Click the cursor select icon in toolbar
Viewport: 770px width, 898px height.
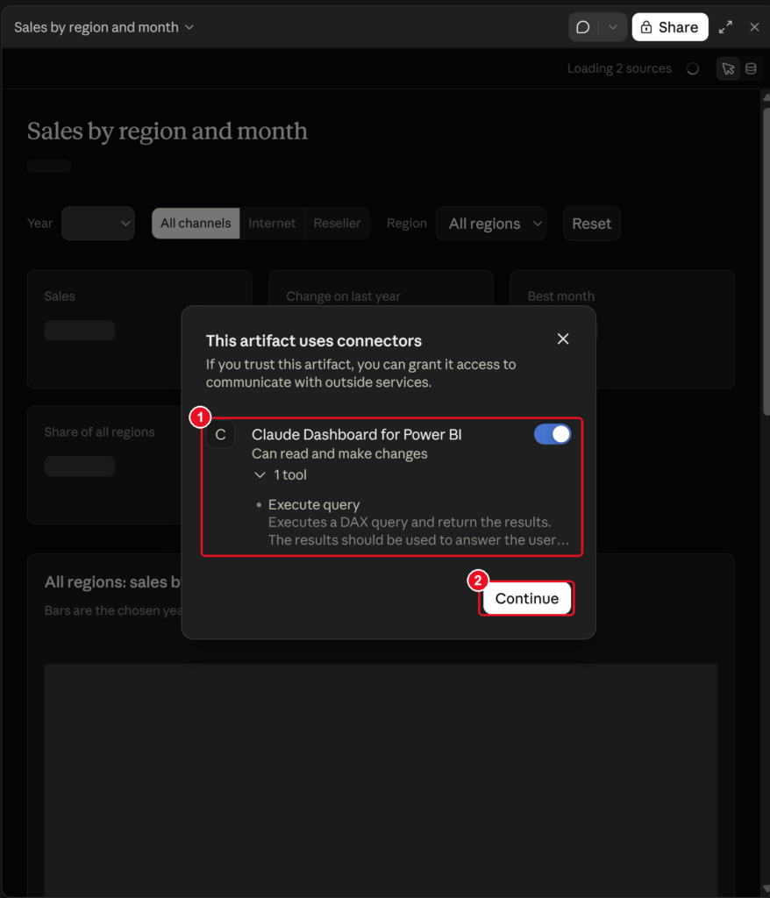pyautogui.click(x=728, y=68)
